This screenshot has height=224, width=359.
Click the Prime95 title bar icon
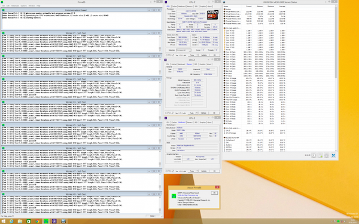[x=2, y=2]
